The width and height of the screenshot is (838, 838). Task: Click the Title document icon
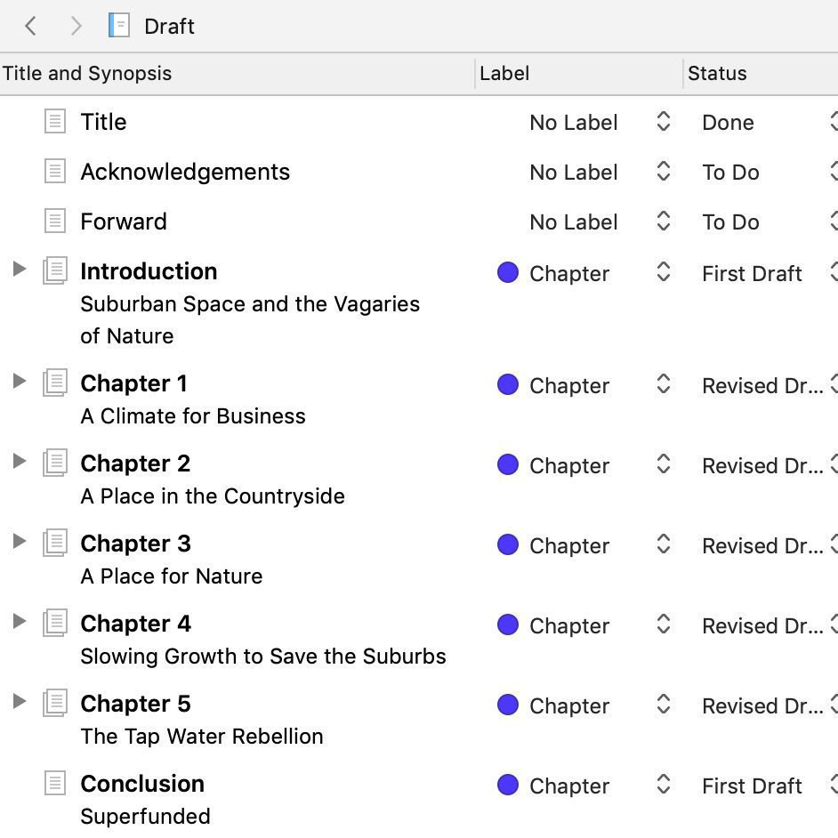point(55,122)
